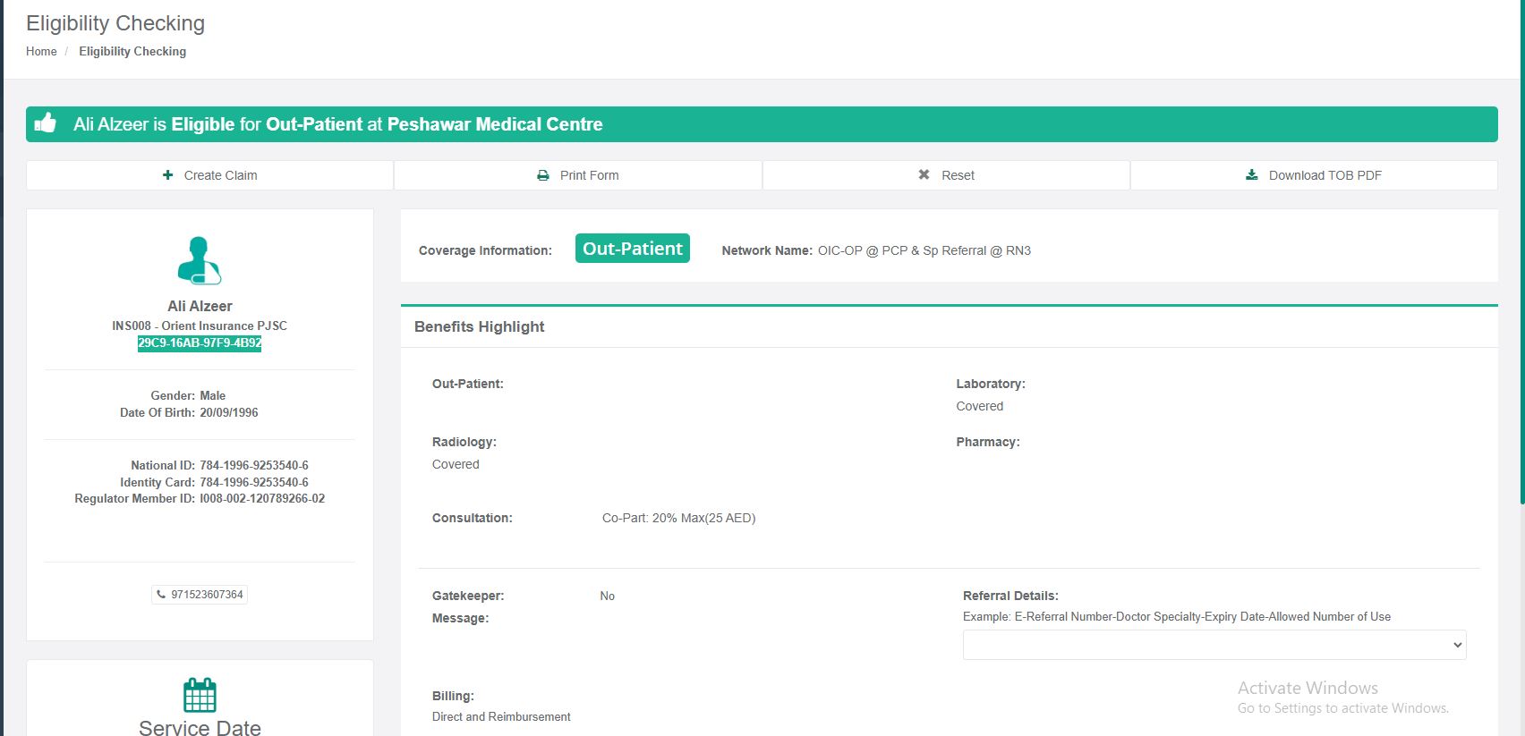Click the Eligibility Checking breadcrumb

pos(132,52)
